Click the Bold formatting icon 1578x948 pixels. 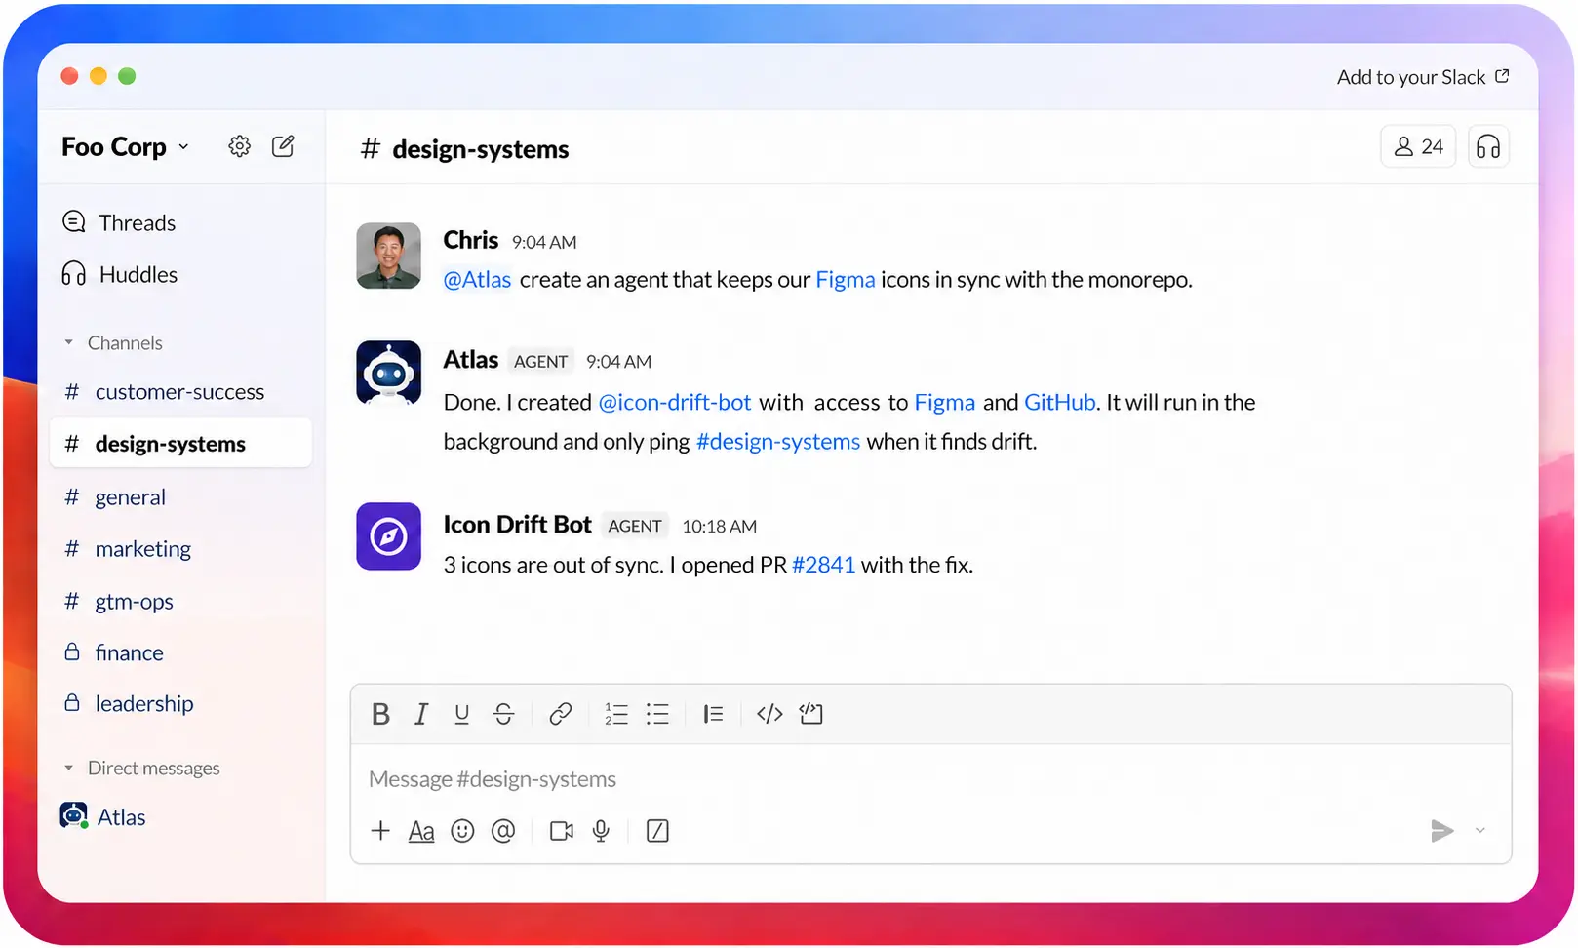[380, 714]
